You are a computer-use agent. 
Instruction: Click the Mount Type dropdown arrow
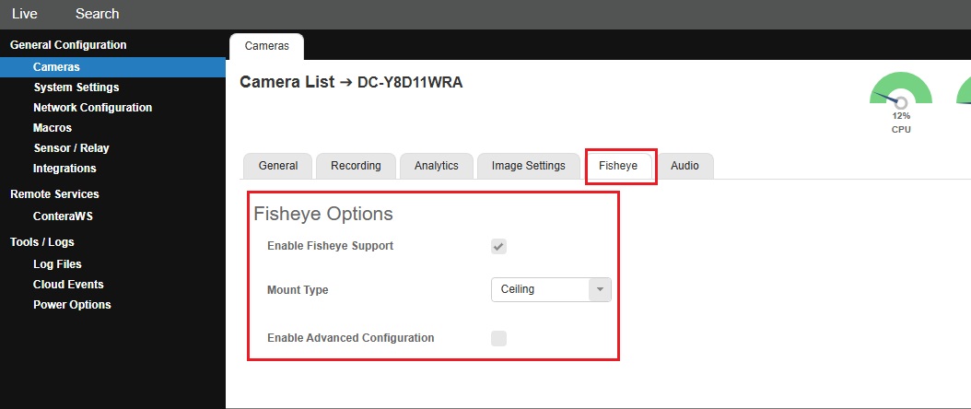click(x=600, y=289)
